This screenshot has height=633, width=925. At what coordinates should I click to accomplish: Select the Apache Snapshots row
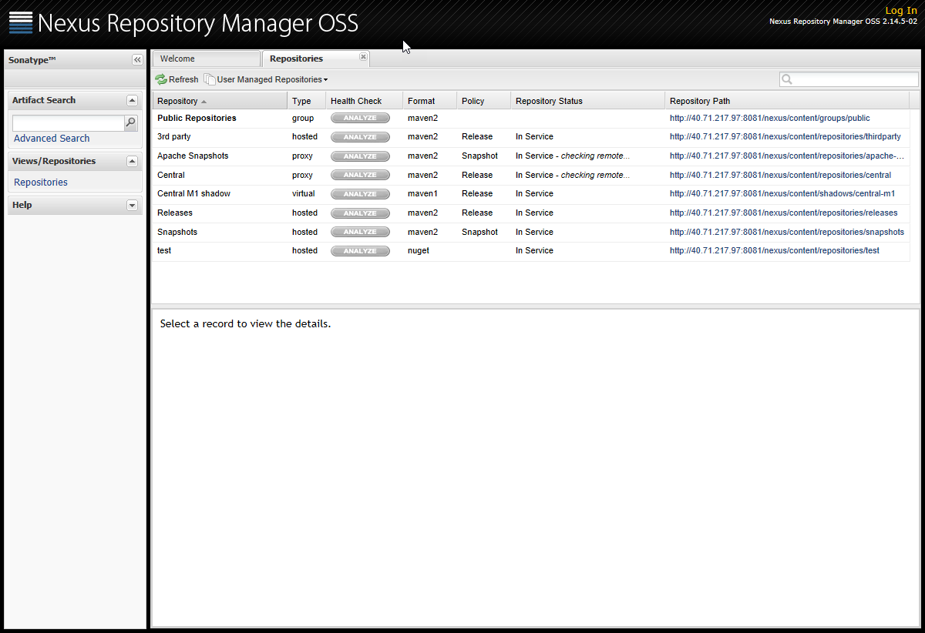click(x=530, y=156)
